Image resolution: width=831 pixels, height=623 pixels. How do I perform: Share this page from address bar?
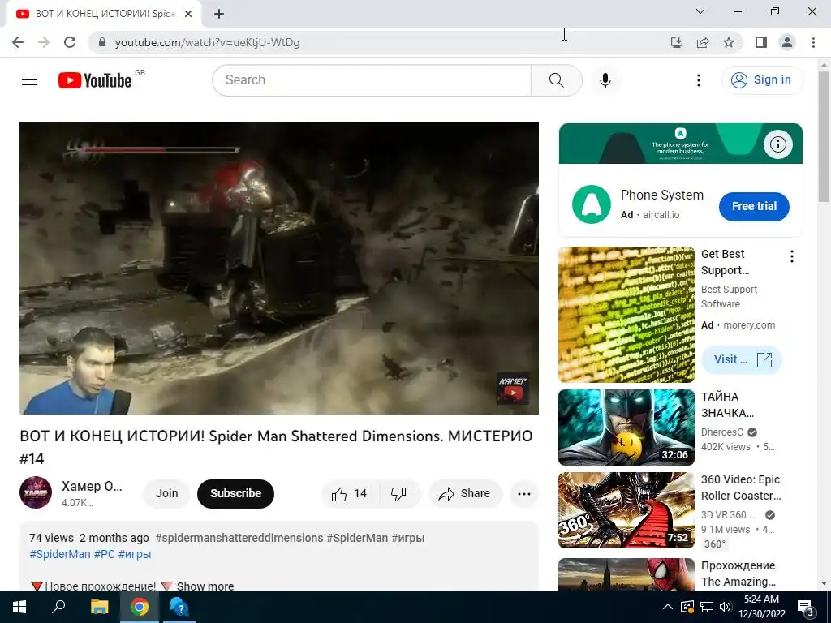[703, 42]
